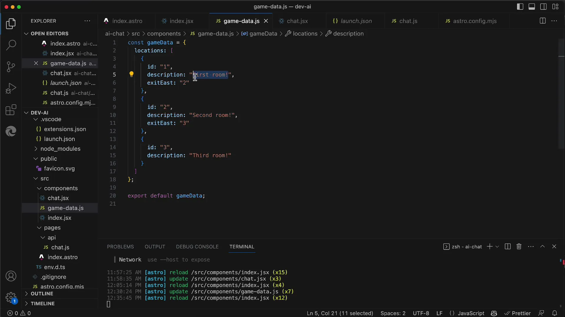Open the Explorer view in activity bar
This screenshot has width=565, height=317.
coord(11,24)
